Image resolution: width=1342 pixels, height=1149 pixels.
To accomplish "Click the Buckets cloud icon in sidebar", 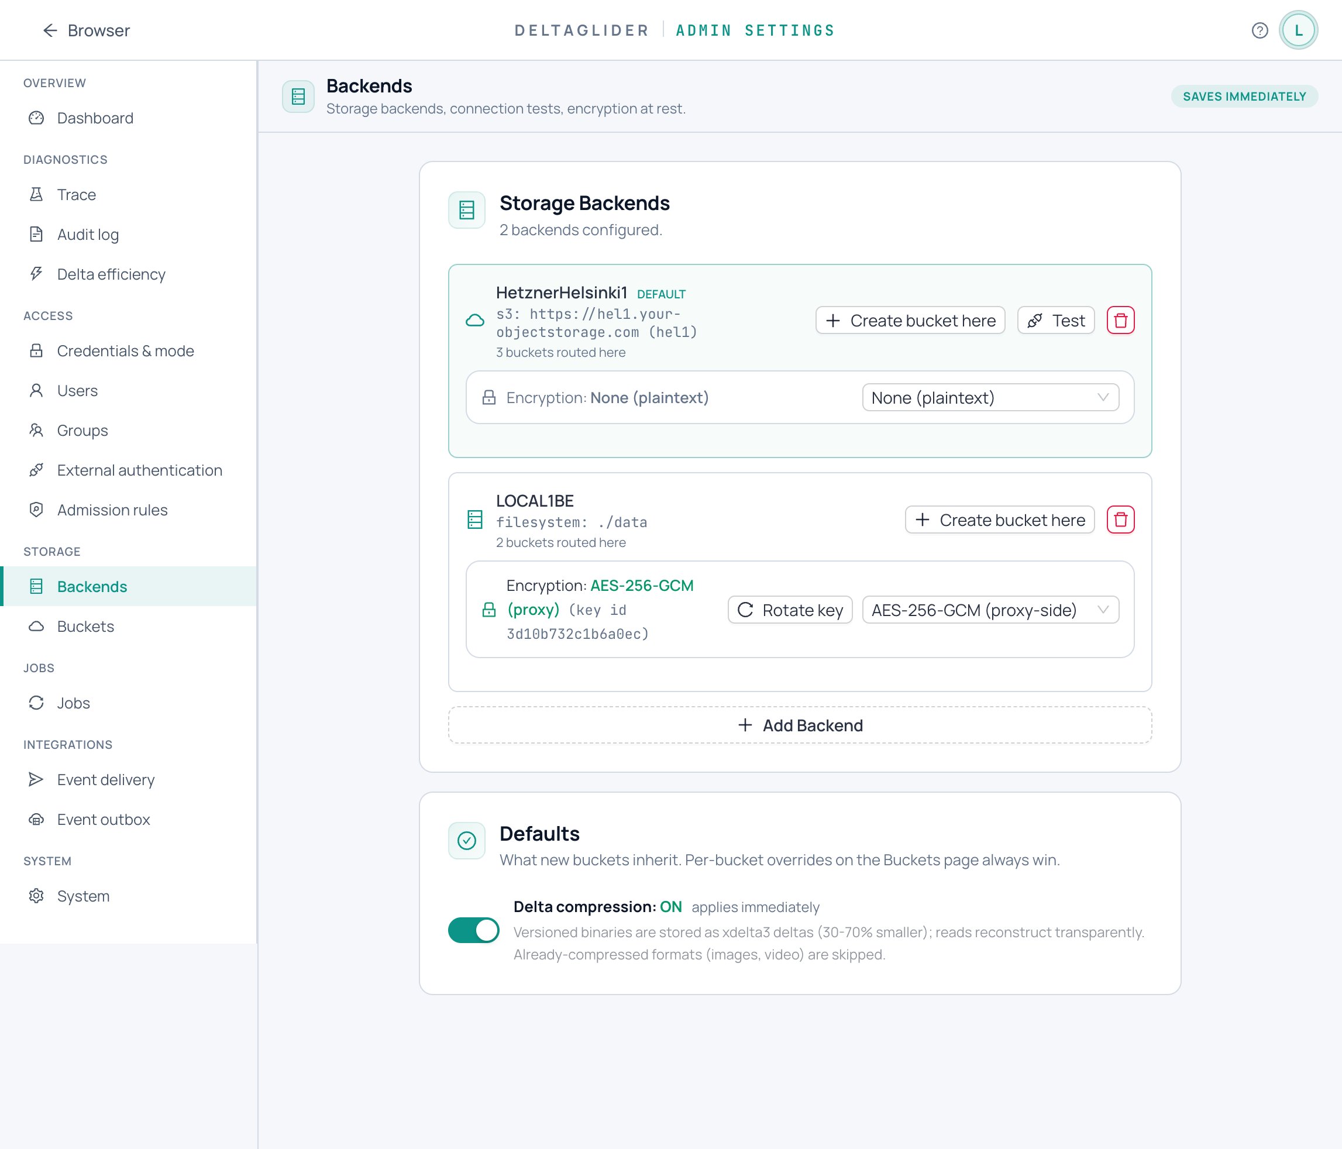I will tap(36, 627).
